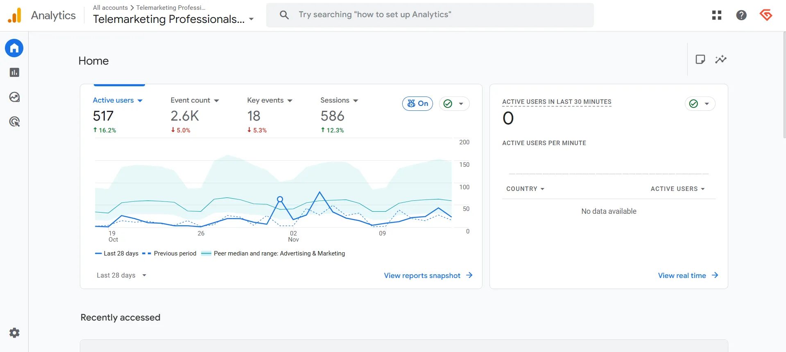Click the annotations note icon

coord(700,59)
